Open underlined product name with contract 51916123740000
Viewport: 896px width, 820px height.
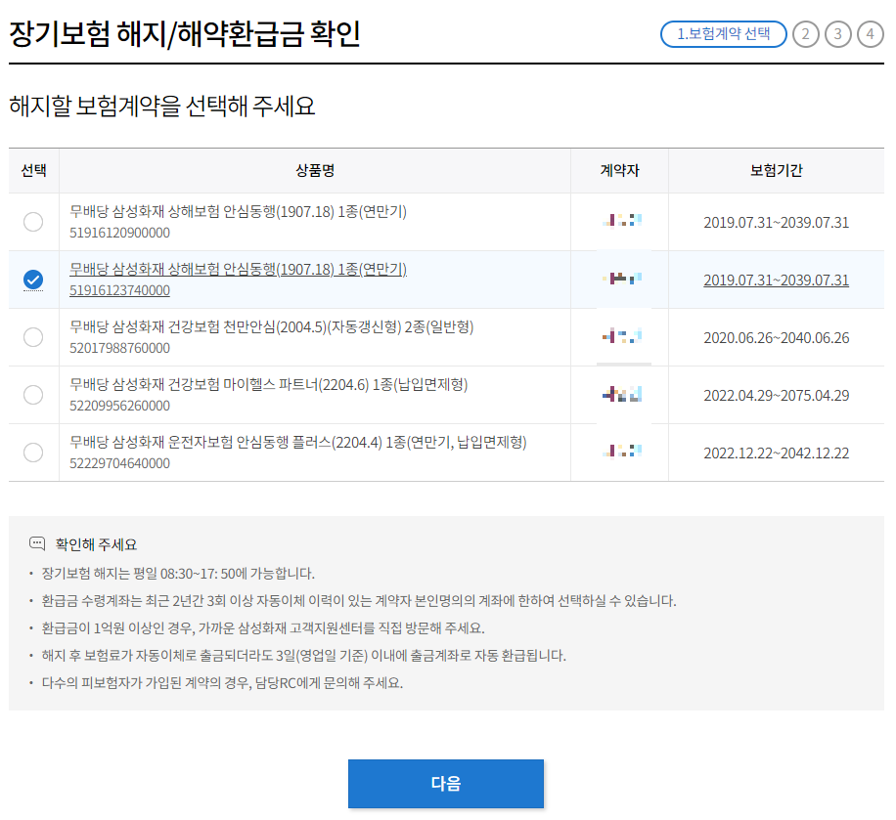[x=238, y=269]
